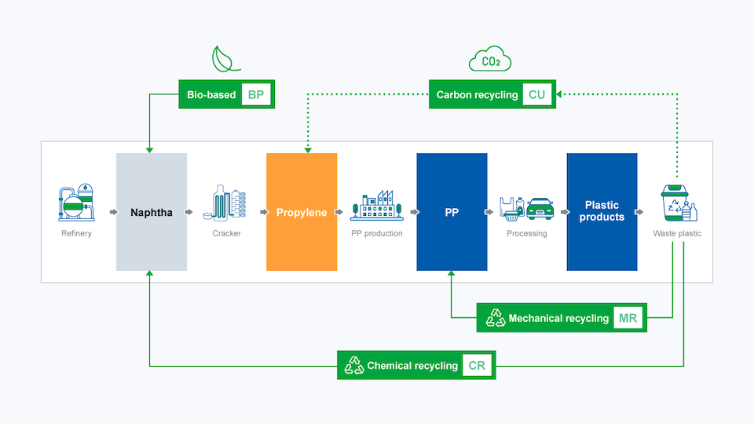The width and height of the screenshot is (754, 424).
Task: Click the recycle symbol beside Mechanical recycling
Action: pyautogui.click(x=496, y=318)
